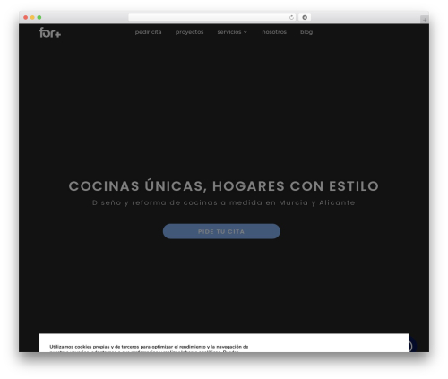The image size is (448, 379).
Task: Click the for+ logo
Action: (x=50, y=32)
